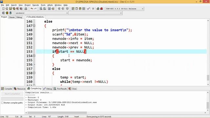Select the DoubleLinkedList.c editor tab
Screen dimensions: 210x118
pyautogui.click(x=35, y=17)
